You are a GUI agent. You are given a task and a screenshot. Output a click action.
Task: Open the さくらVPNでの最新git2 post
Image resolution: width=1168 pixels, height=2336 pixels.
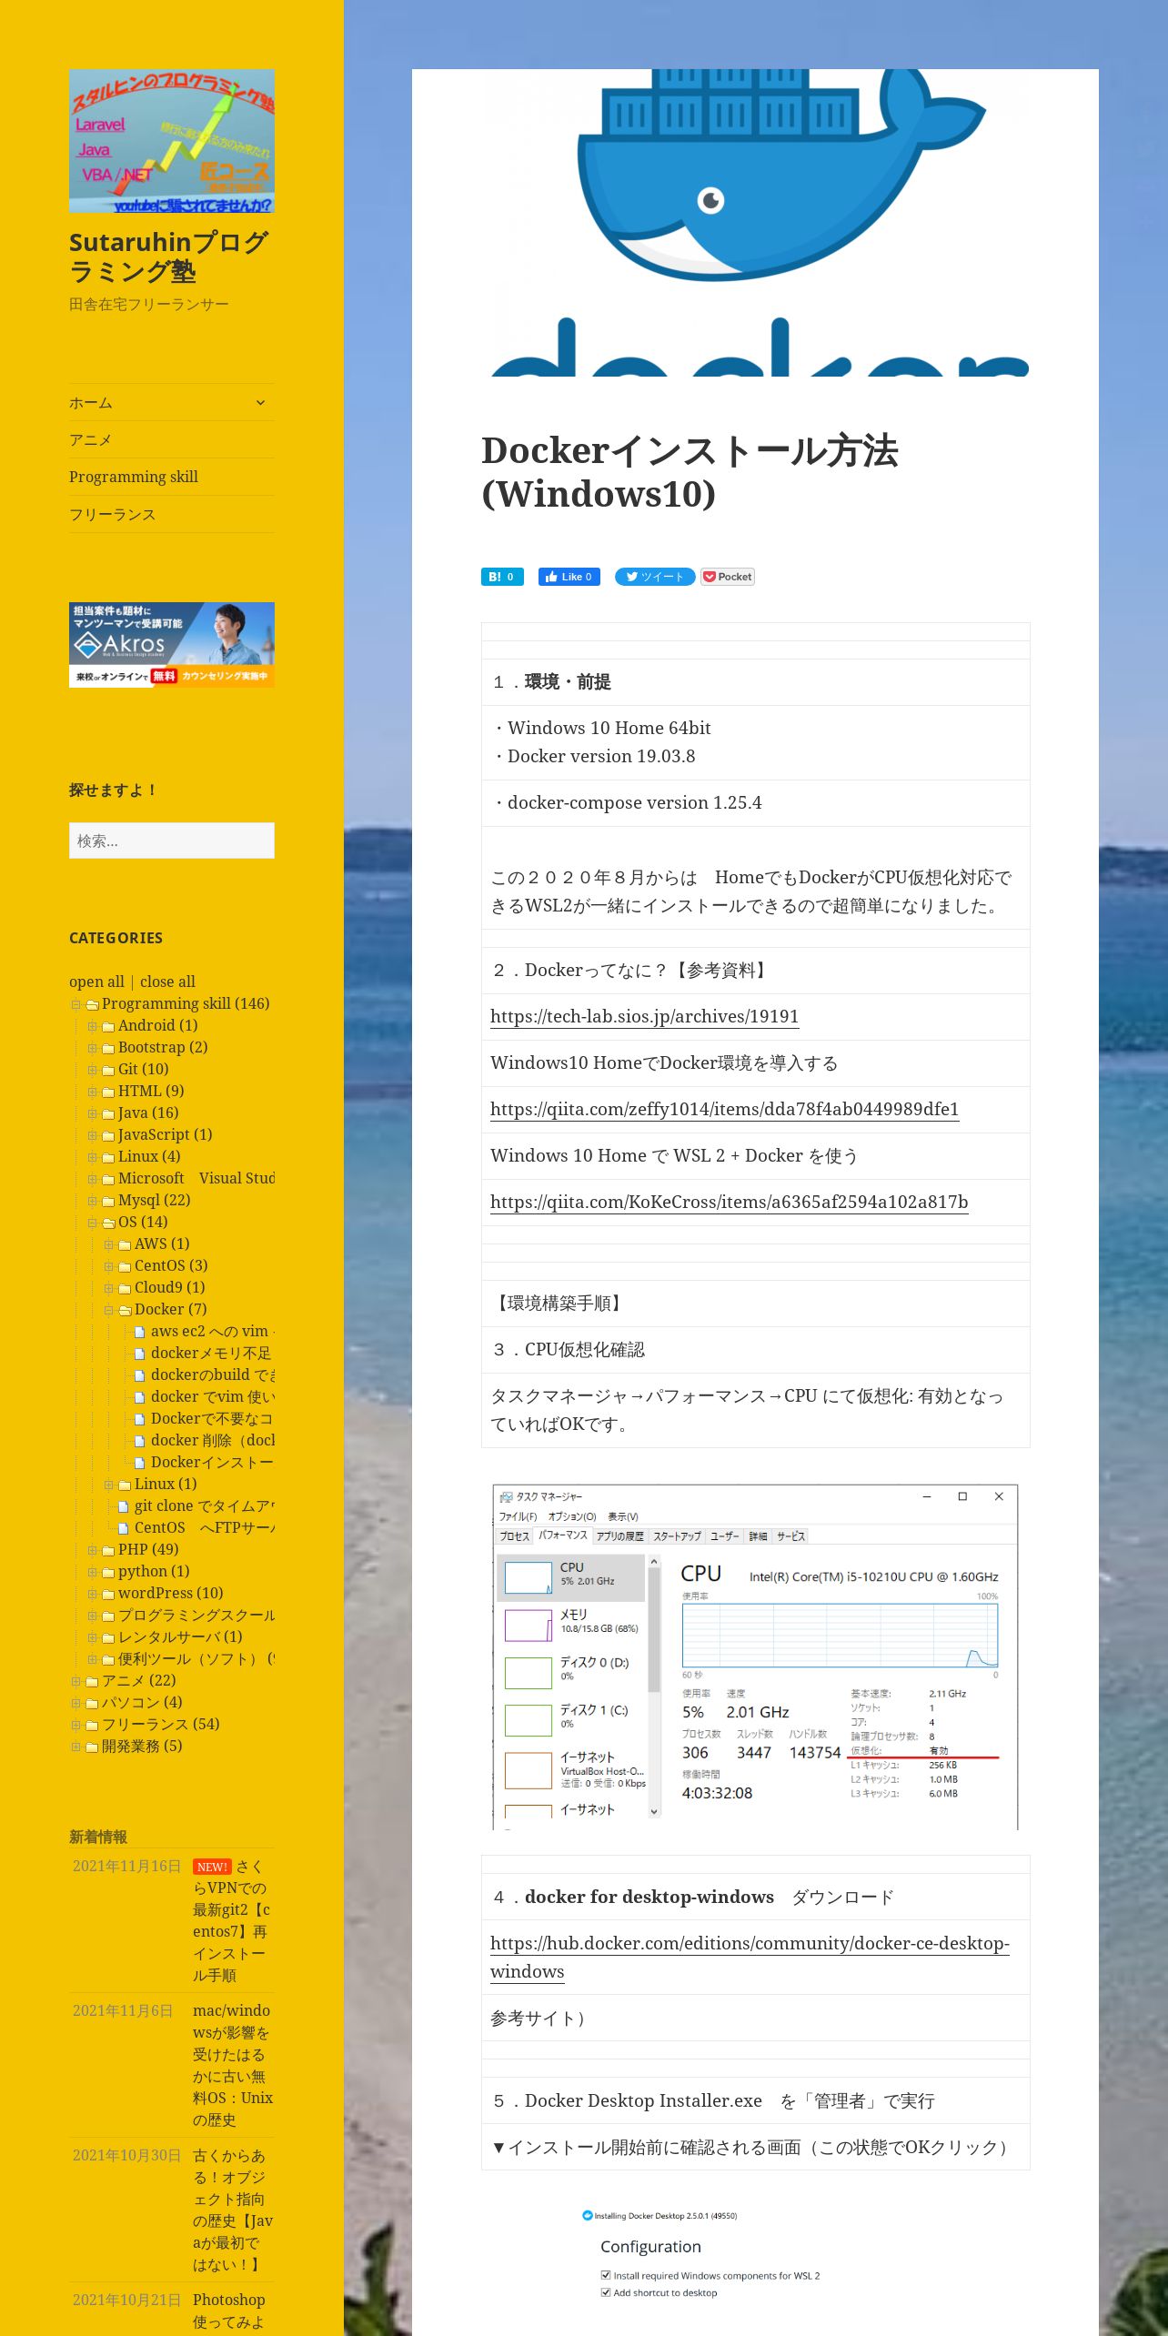[x=232, y=1921]
